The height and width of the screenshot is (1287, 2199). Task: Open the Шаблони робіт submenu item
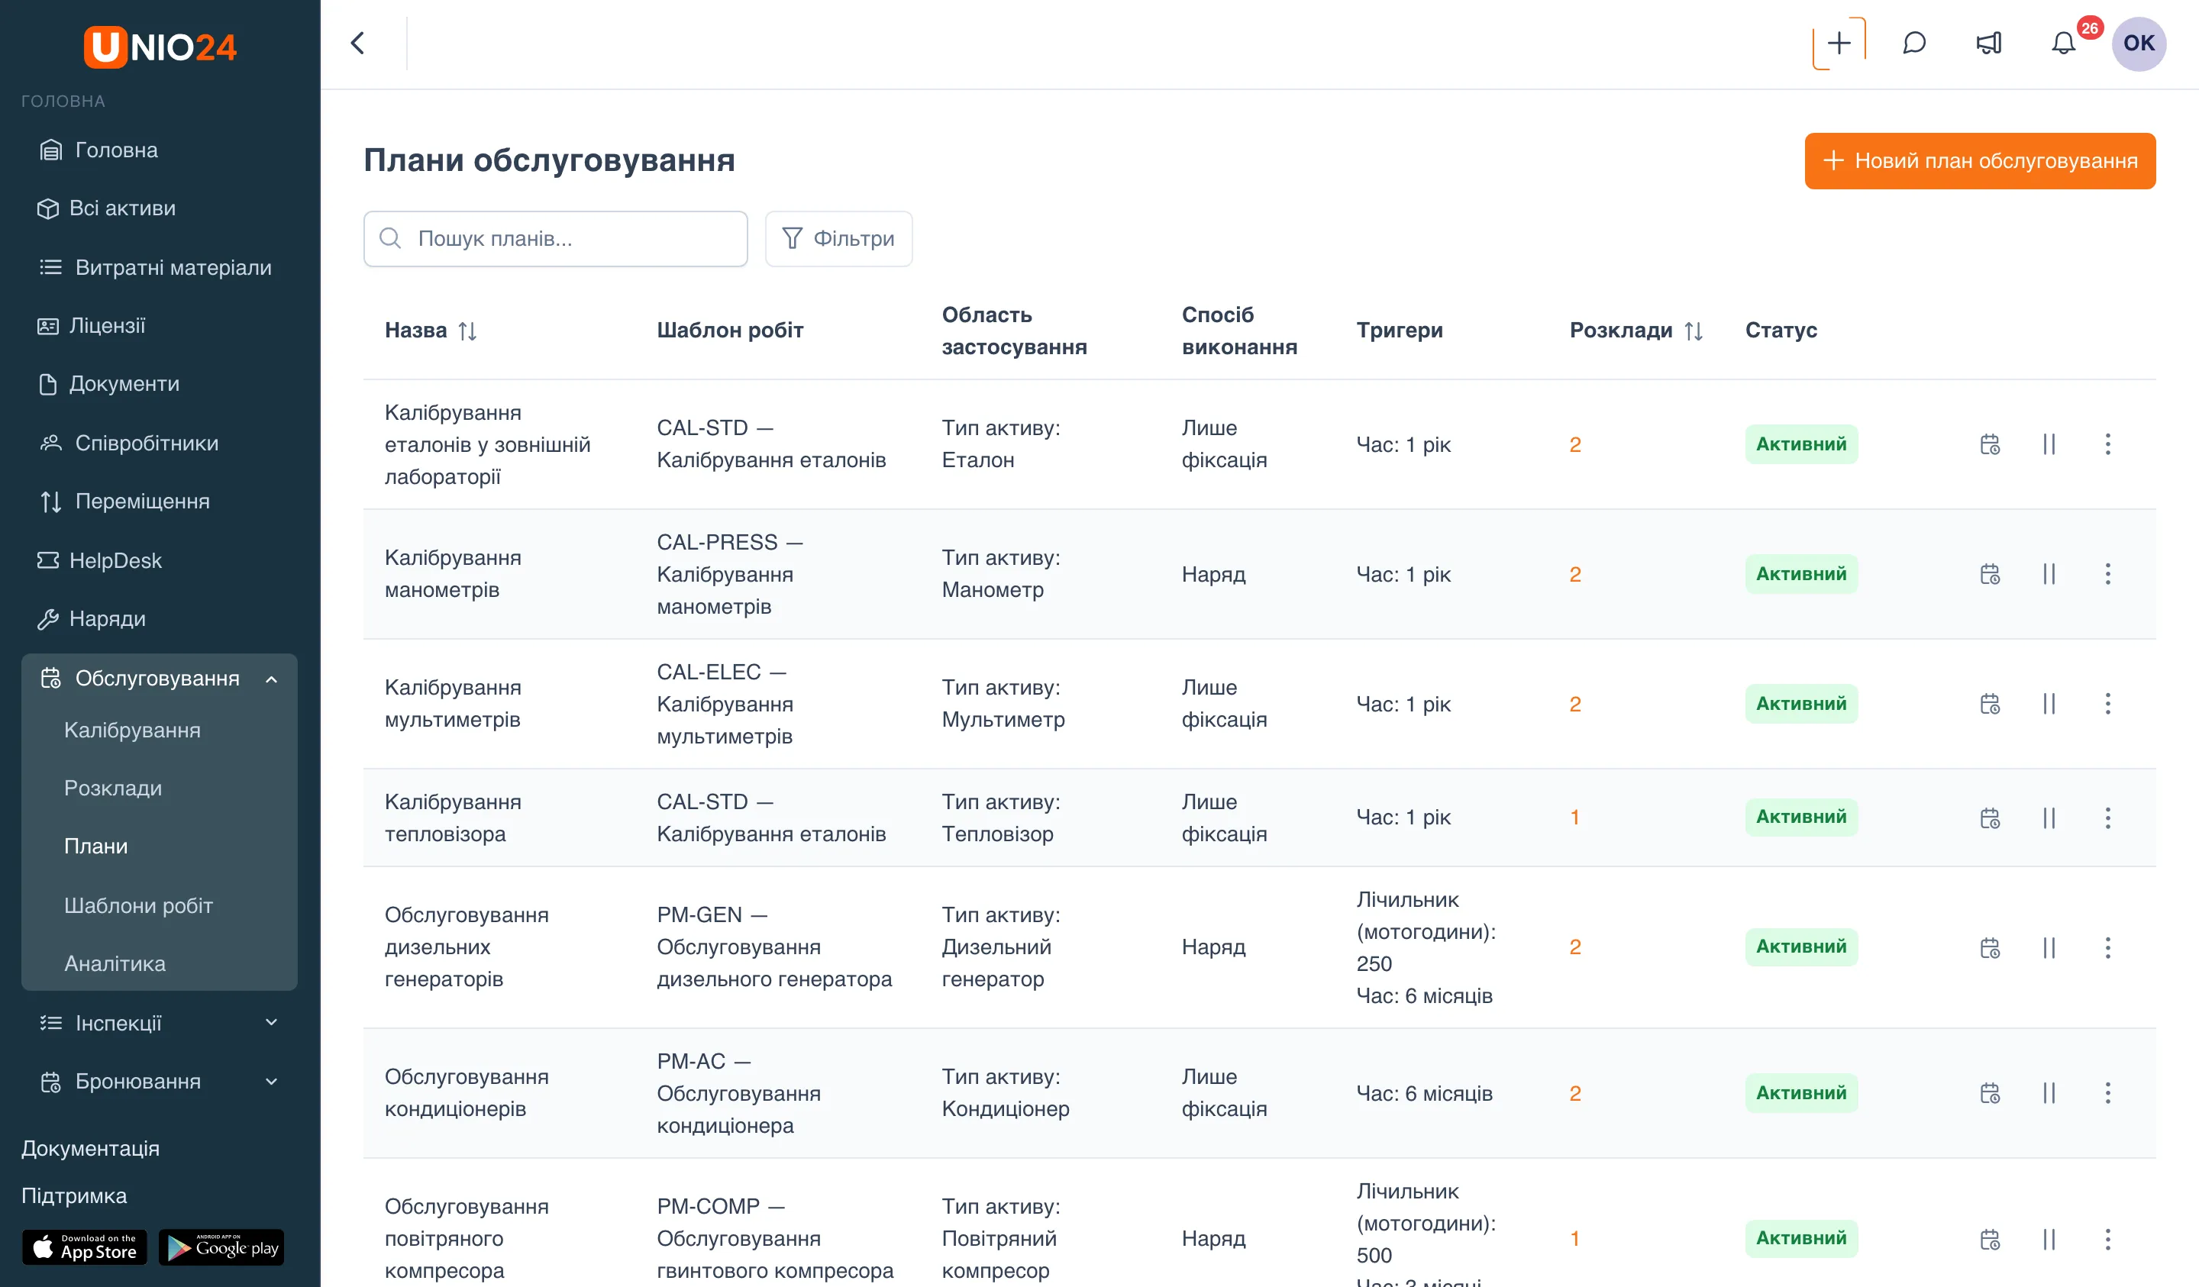[x=138, y=905]
